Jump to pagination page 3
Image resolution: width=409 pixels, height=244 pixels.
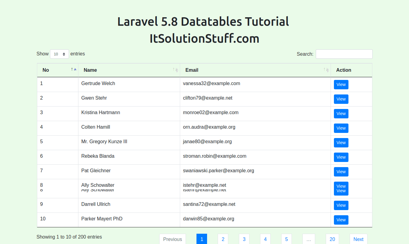click(244, 239)
